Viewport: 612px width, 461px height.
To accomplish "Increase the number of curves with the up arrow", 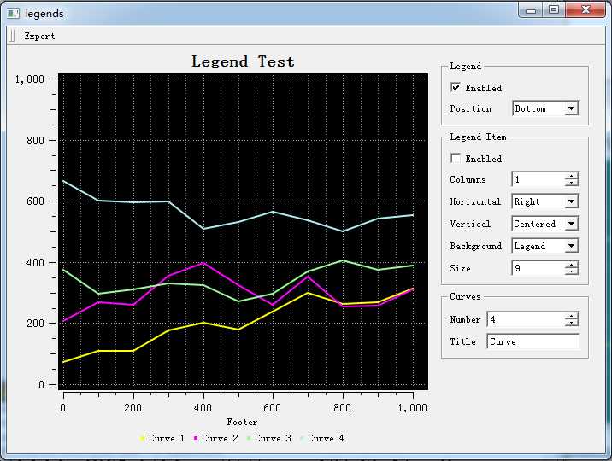I will [572, 316].
